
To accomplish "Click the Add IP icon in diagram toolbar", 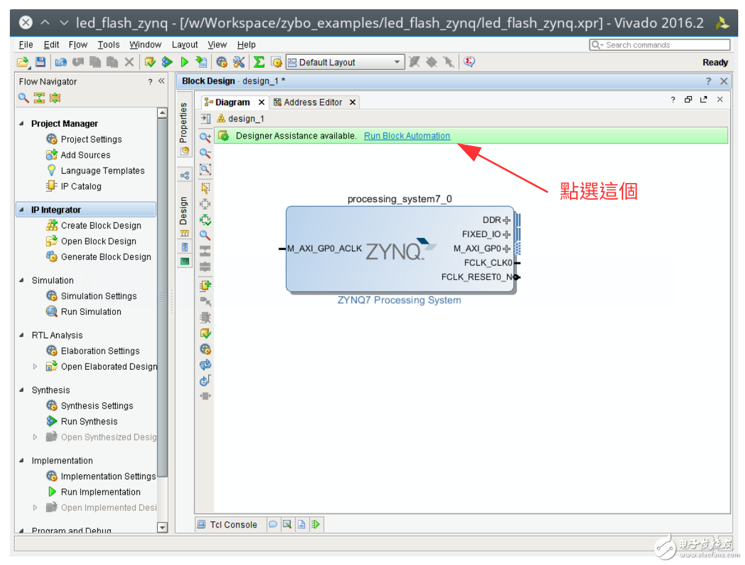I will (205, 285).
